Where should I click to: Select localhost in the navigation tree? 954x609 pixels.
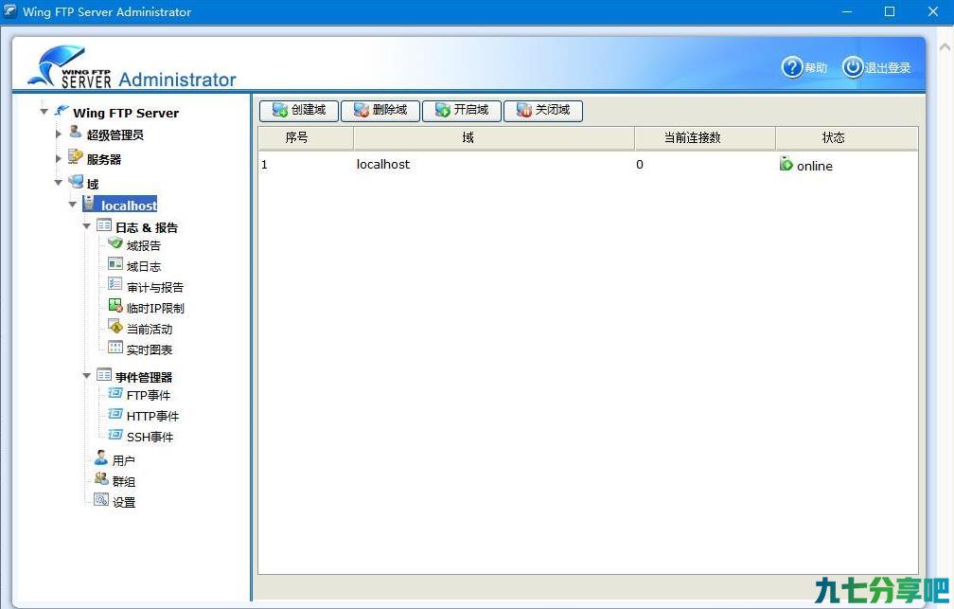pyautogui.click(x=129, y=206)
